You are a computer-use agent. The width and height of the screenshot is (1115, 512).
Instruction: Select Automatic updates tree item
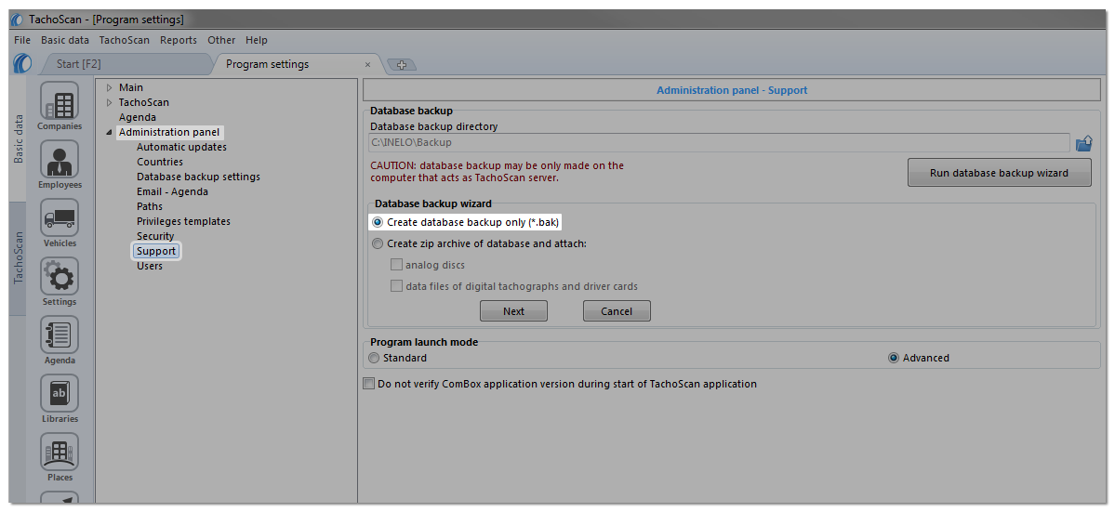[x=181, y=147]
